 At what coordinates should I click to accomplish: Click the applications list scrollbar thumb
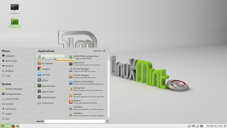(108, 57)
